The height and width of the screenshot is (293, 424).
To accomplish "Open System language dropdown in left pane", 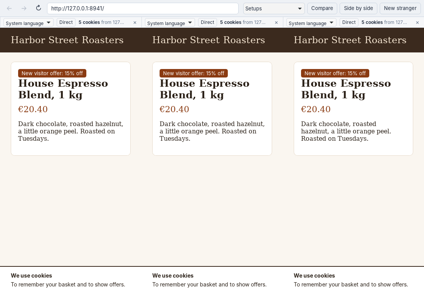I will 29,22.
